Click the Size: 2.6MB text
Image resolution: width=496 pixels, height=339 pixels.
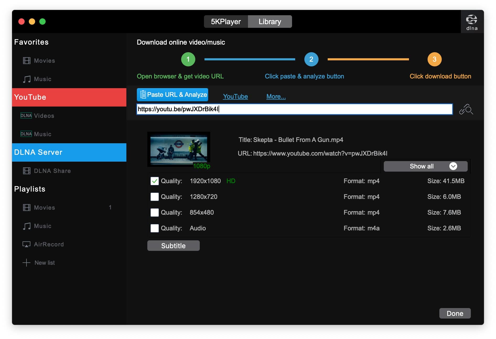click(x=444, y=228)
